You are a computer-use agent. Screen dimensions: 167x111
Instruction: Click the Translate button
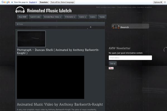coord(44,2)
